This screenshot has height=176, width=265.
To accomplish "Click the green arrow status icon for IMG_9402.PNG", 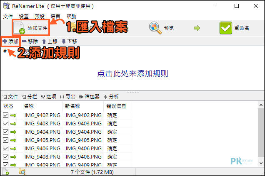I will [x=13, y=115].
